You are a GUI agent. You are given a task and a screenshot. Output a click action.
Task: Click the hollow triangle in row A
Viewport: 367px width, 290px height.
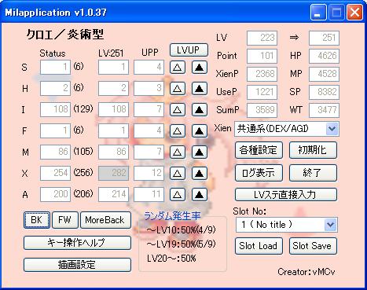point(178,194)
